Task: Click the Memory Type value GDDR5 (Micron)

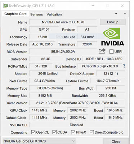Action: tap(50, 88)
